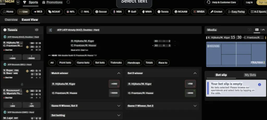
Task: Go to NCAAF sports section
Action: click(54, 12)
